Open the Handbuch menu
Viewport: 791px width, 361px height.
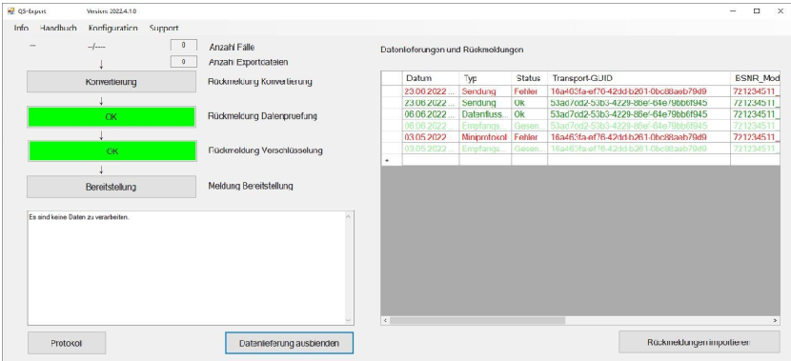pos(58,29)
